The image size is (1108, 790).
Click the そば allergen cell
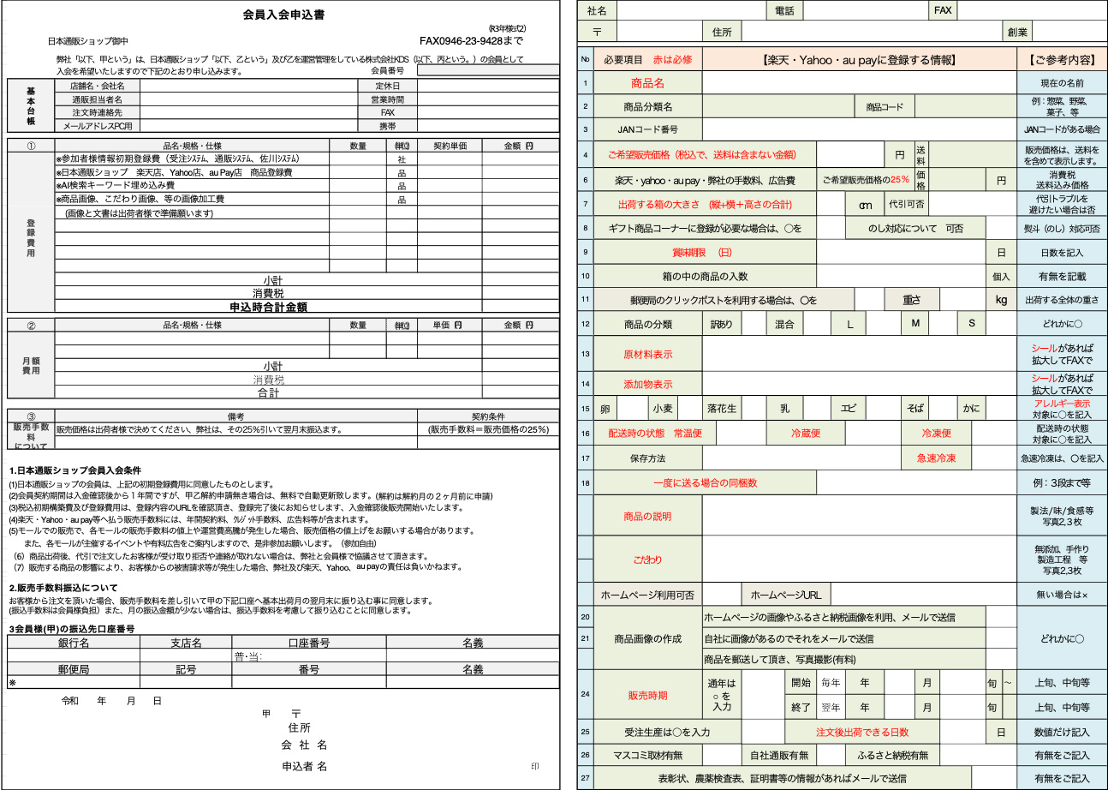click(x=915, y=409)
